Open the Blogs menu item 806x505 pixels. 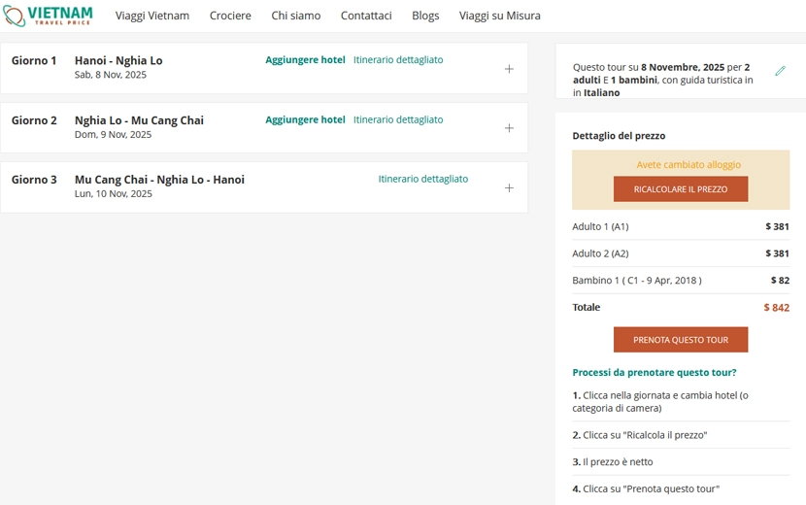pyautogui.click(x=425, y=16)
